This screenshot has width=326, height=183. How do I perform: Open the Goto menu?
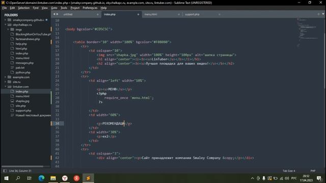tap(54, 8)
